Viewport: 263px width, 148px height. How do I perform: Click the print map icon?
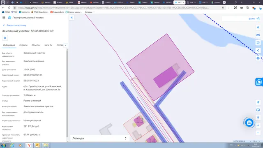[x=258, y=58]
